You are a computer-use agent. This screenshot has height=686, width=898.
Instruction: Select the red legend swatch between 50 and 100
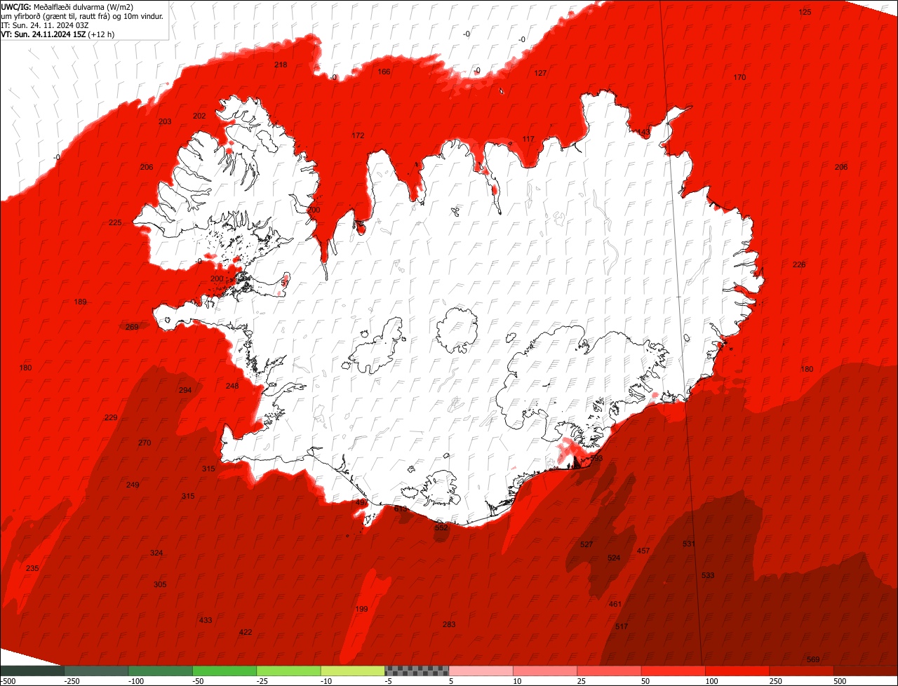(673, 671)
